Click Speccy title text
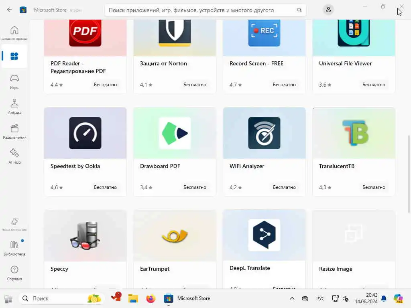 click(x=59, y=269)
